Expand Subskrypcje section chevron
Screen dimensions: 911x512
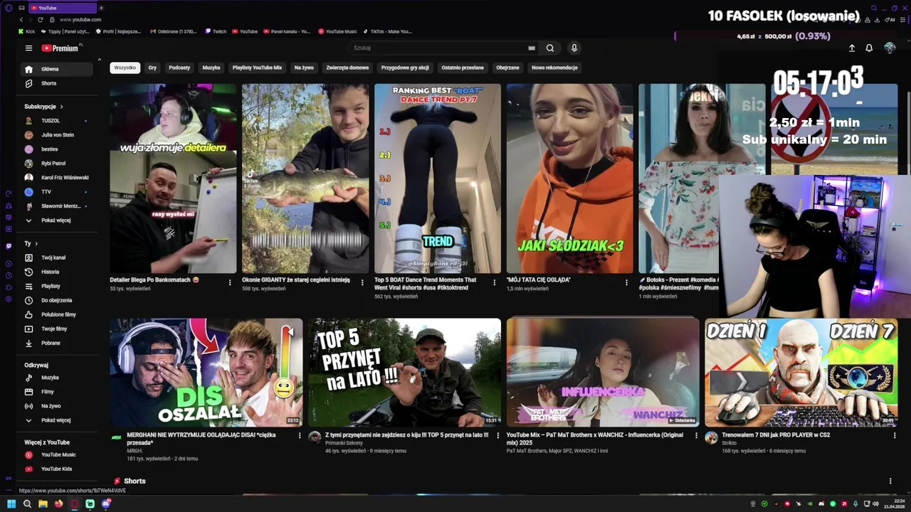coord(62,107)
